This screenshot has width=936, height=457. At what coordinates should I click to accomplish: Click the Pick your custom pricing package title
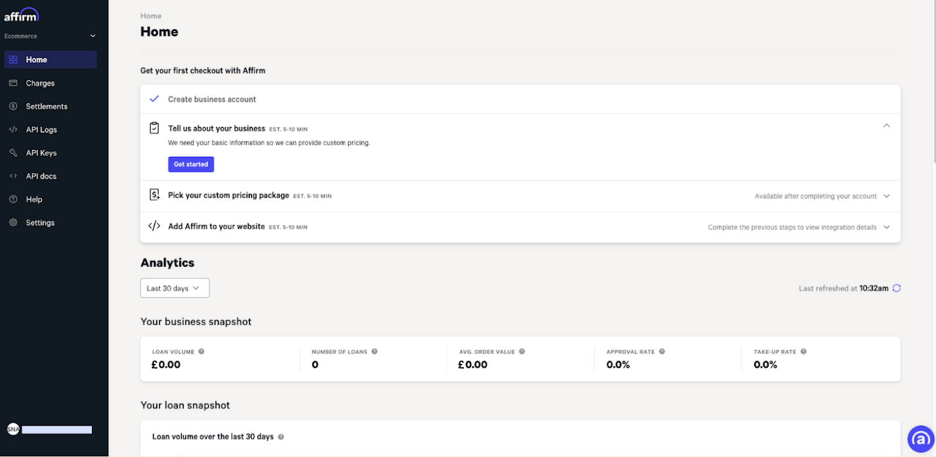[229, 195]
